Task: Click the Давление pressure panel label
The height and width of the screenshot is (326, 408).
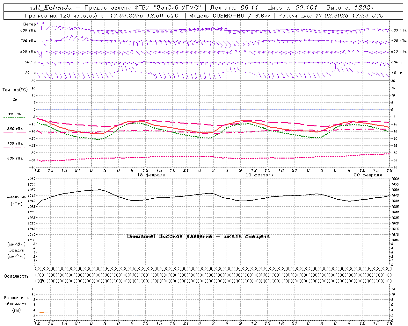Action: pos(17,197)
